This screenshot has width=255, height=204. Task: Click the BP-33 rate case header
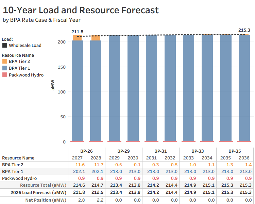point(198,151)
